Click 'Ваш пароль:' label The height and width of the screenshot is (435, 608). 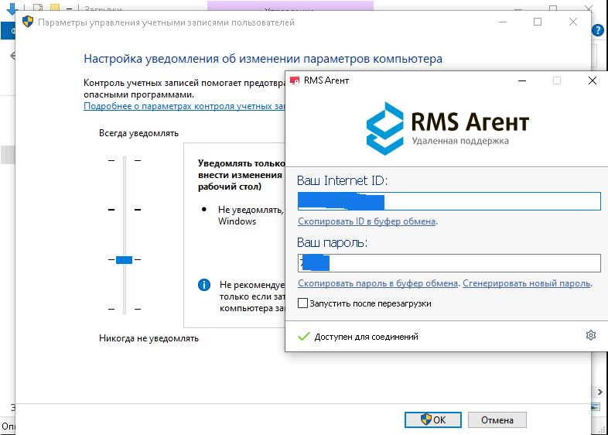pyautogui.click(x=332, y=242)
